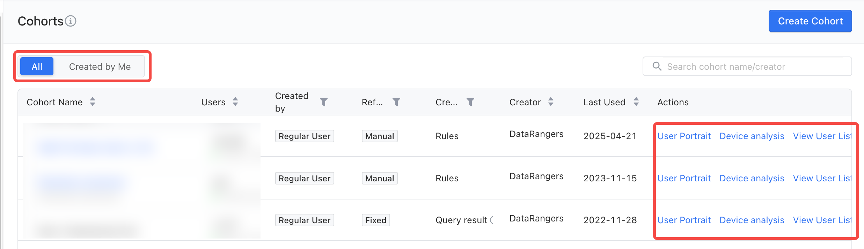
Task: Click the 2025-04-21 Last Used date
Action: coord(610,136)
